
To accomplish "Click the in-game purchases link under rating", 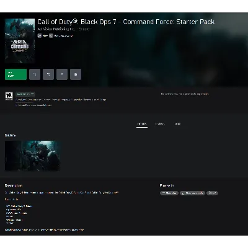I will point(33,105).
